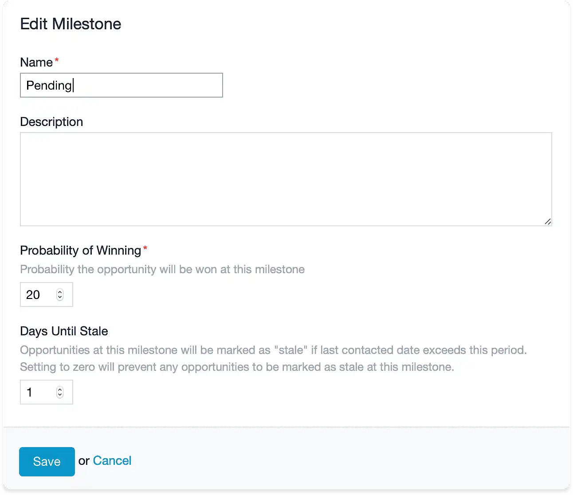Click the stale opportunities explanation text

[273, 358]
